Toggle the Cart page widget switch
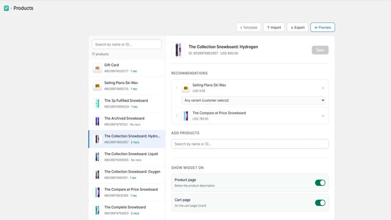Viewport: 391px width, 220px height. click(x=320, y=203)
